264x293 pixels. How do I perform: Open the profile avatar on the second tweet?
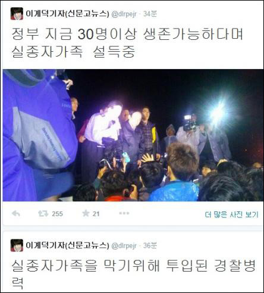coord(17,245)
